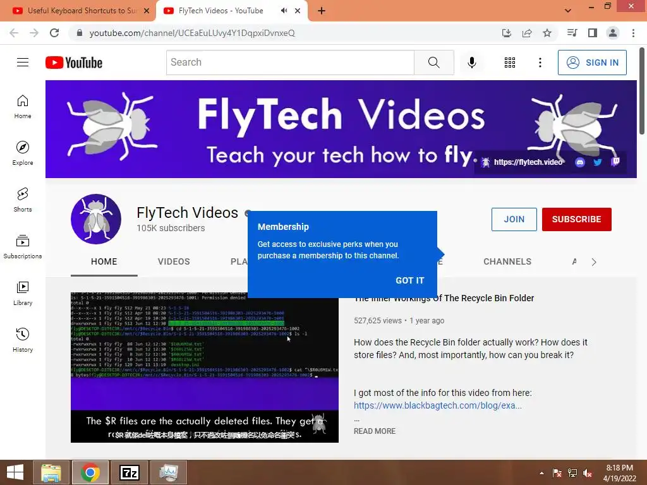Start voice search with microphone icon
The height and width of the screenshot is (485, 647).
point(471,63)
